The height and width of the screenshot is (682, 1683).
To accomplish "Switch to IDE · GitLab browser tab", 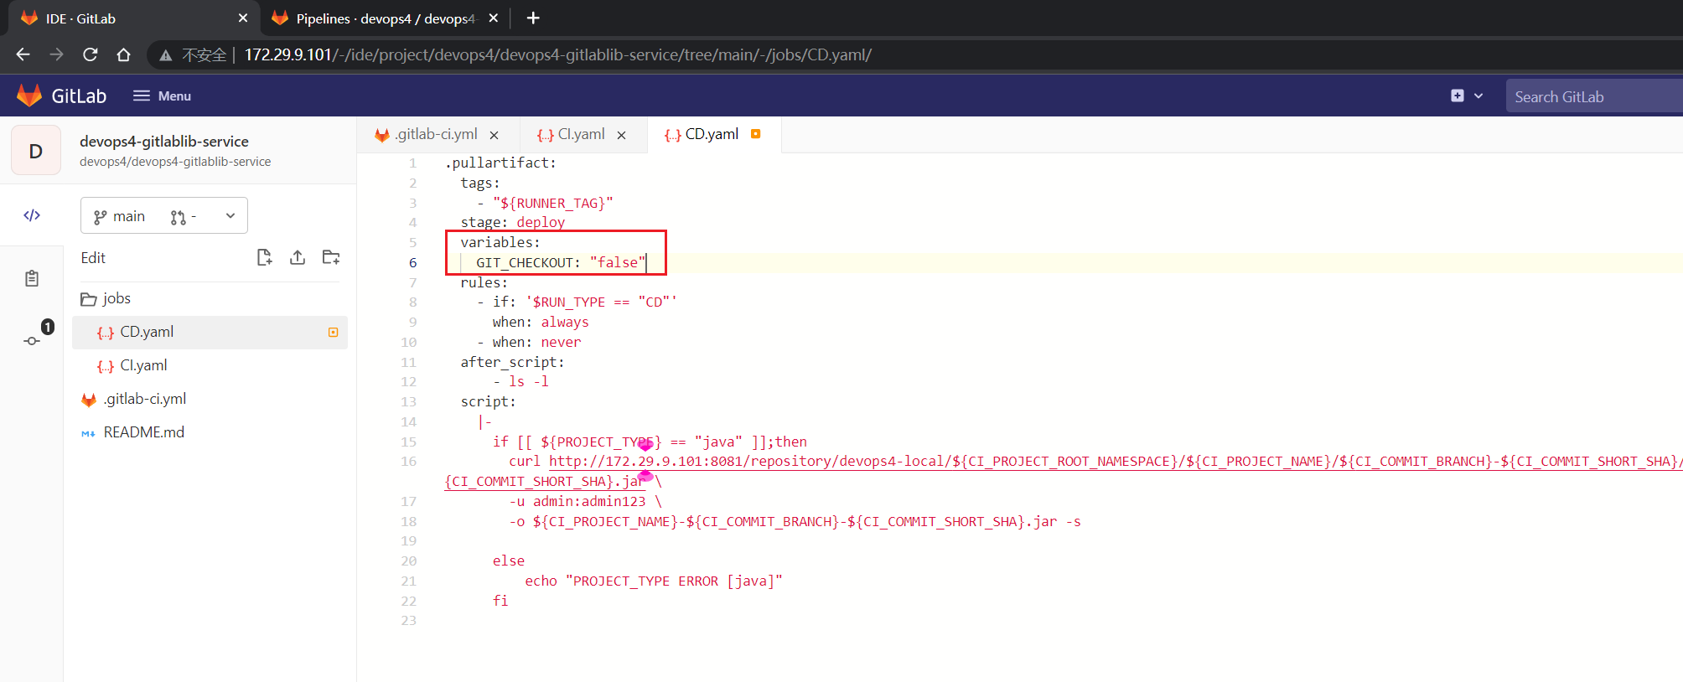I will coord(134,18).
